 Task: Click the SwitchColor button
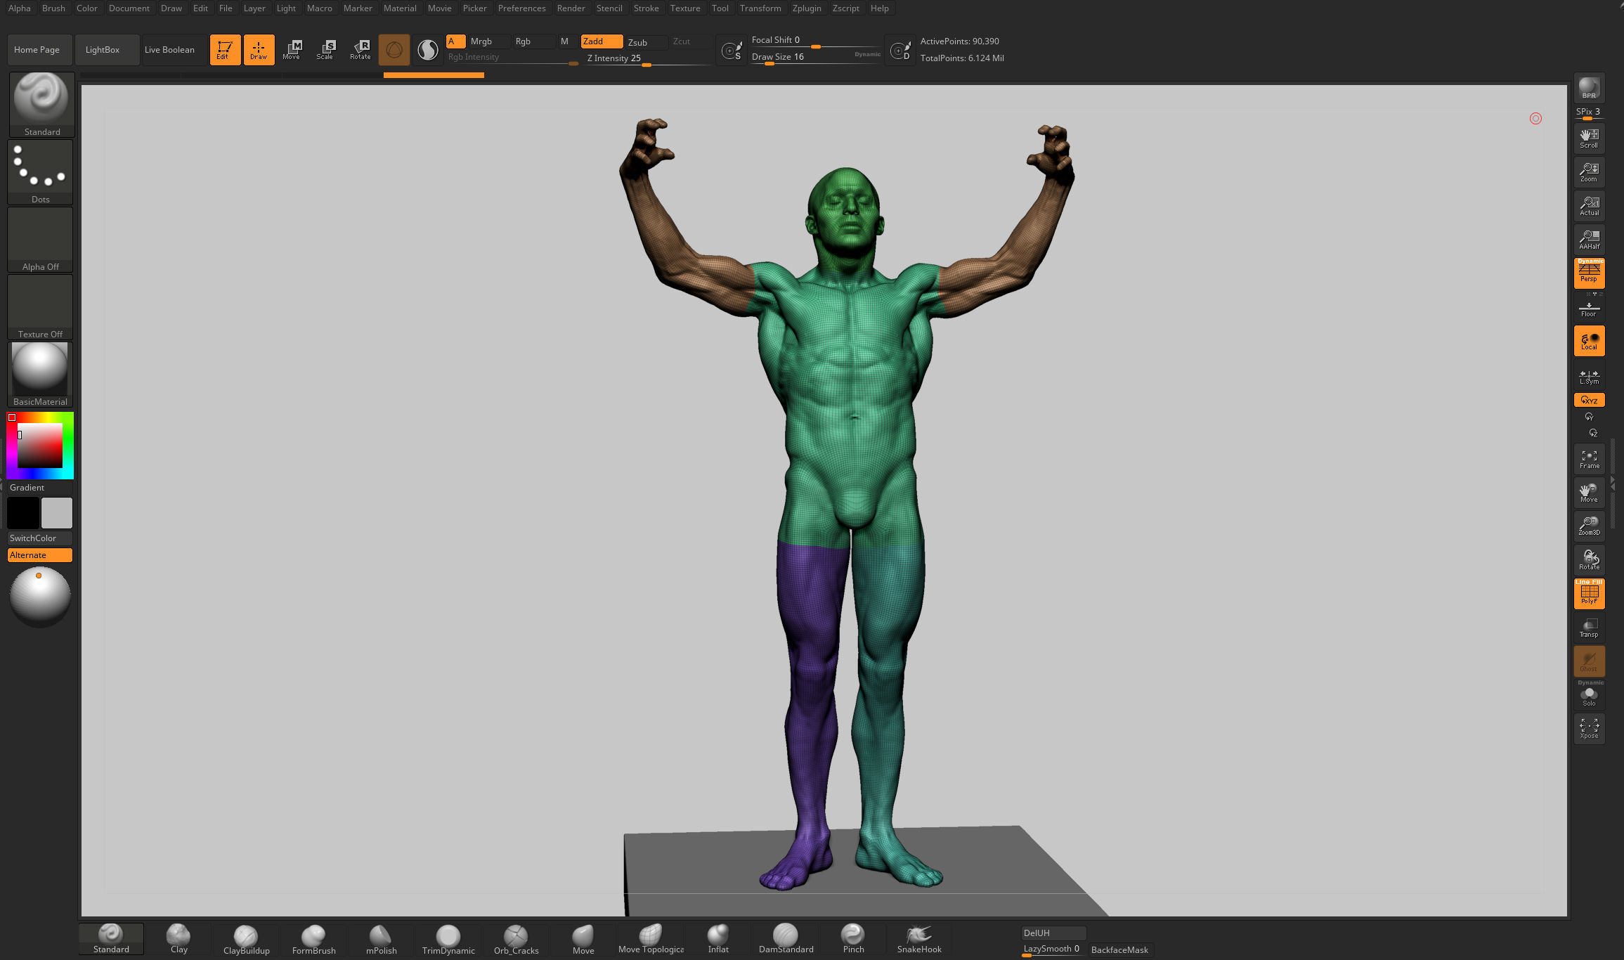(40, 538)
